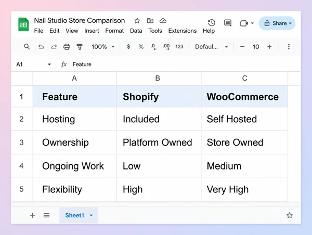Open the video call options arrow

pyautogui.click(x=252, y=23)
